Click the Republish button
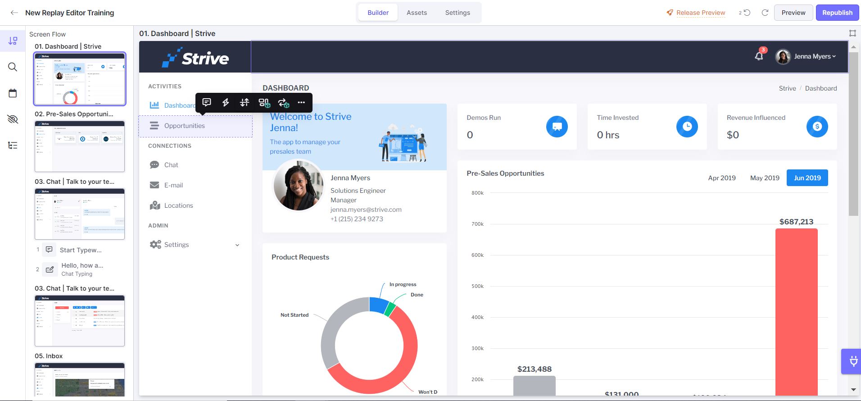Screen dimensions: 861x401 click(838, 13)
